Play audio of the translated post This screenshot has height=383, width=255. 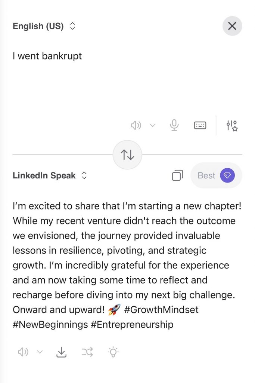(x=23, y=352)
